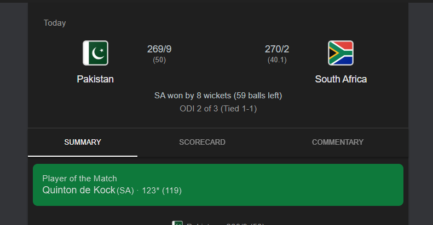Select the Summary tab
Screen dimensions: 433x225
(x=83, y=142)
